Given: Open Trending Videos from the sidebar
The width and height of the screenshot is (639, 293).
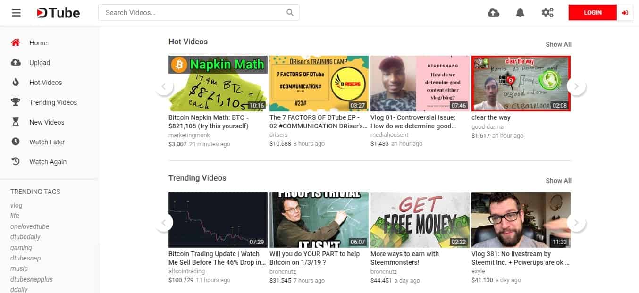Looking at the screenshot, I should [x=53, y=102].
